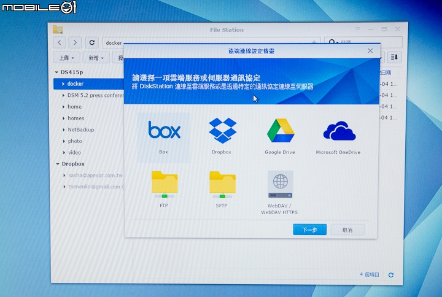
Task: Choose the SFTP folder icon
Action: [x=222, y=185]
